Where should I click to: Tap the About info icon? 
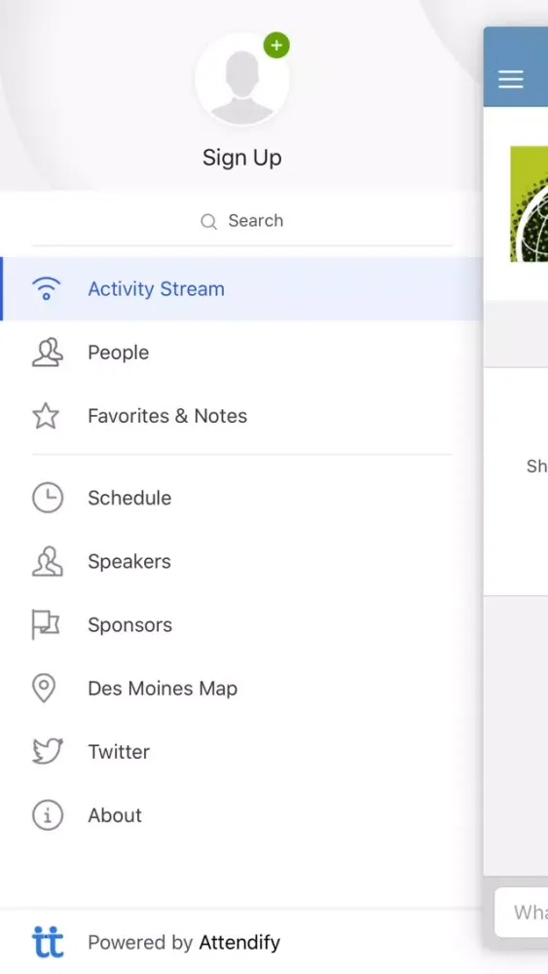click(47, 815)
